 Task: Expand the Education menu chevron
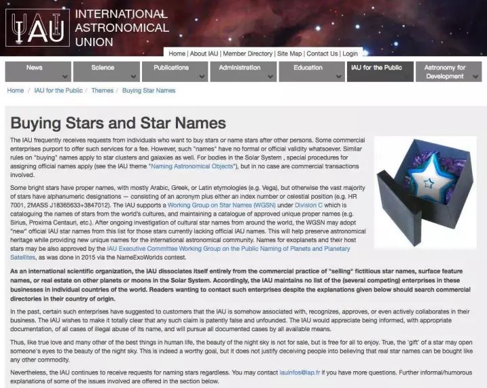click(x=339, y=76)
